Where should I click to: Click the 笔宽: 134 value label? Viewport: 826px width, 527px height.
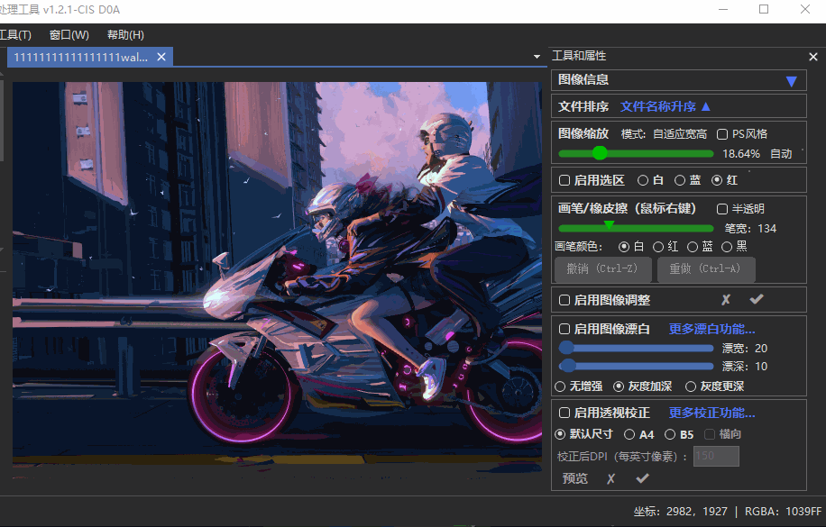click(x=750, y=229)
